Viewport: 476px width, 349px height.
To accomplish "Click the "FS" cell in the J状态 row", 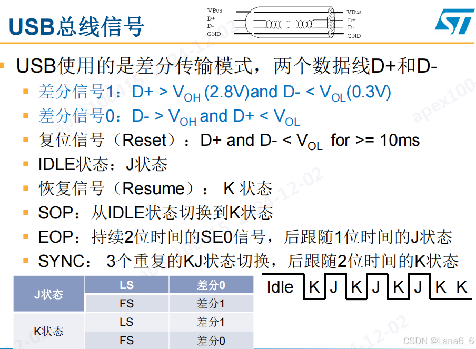I will click(x=126, y=304).
